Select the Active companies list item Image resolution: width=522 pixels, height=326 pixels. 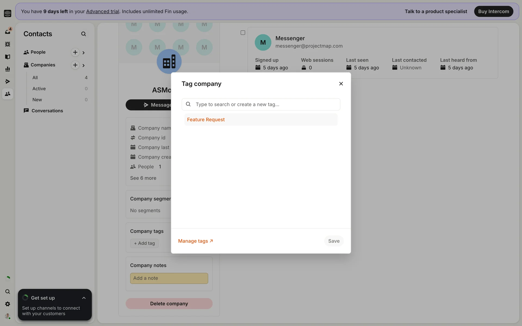39,89
